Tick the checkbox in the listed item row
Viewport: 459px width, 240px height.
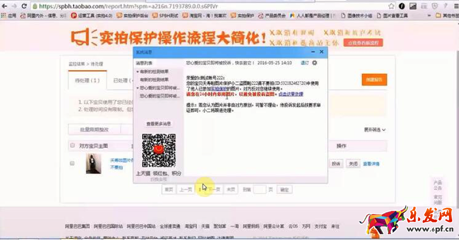[72, 163]
